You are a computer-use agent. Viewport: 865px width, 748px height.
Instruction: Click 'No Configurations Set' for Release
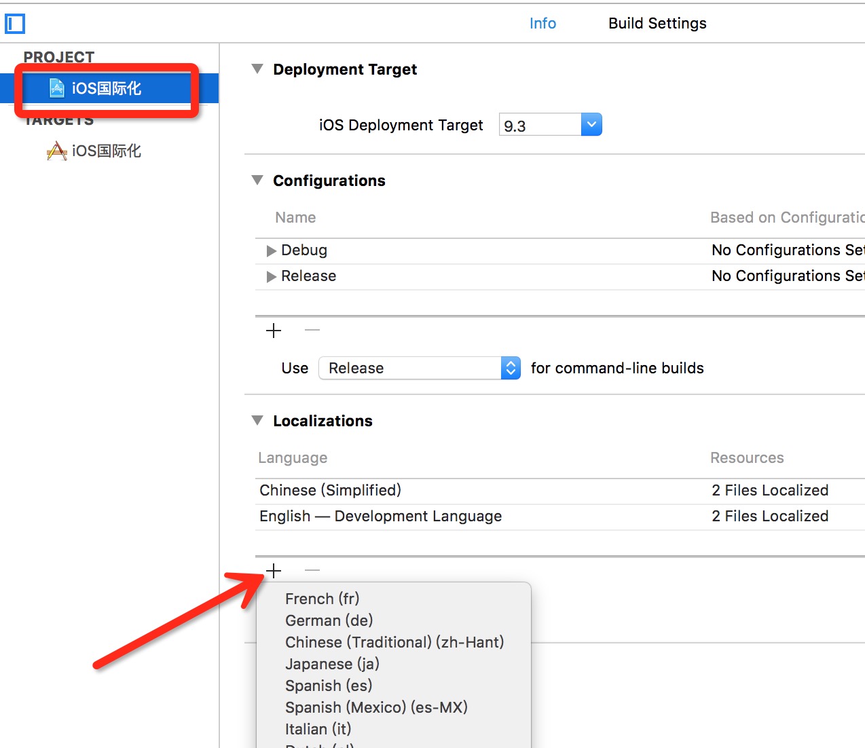(788, 276)
